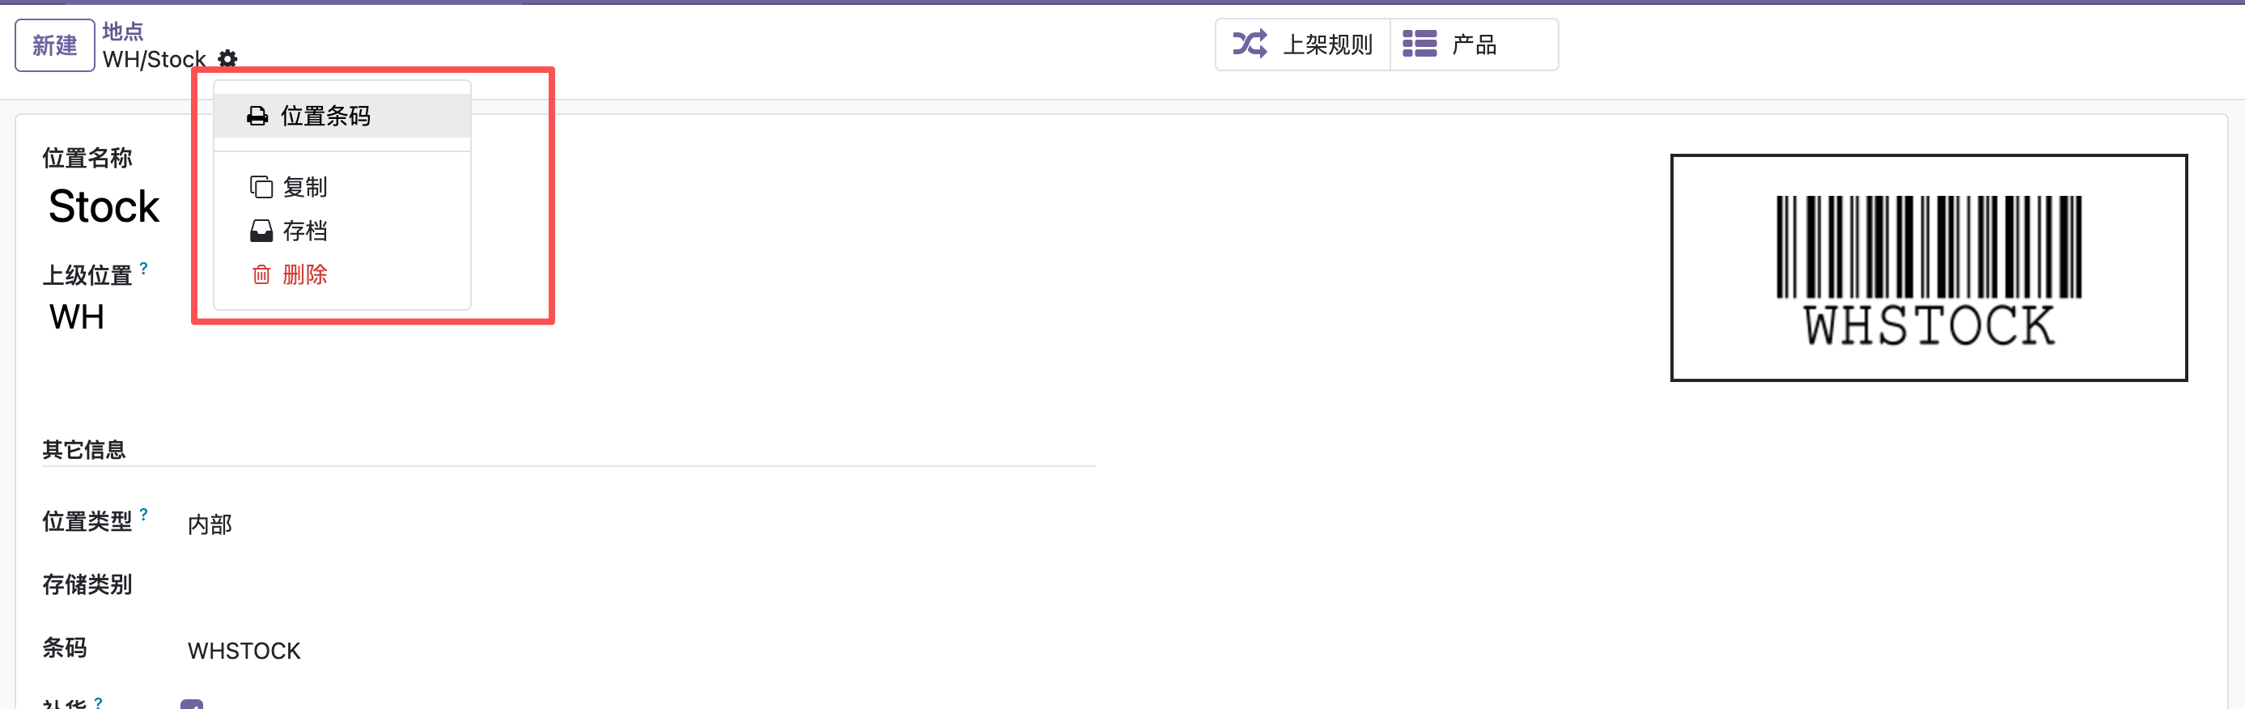The width and height of the screenshot is (2245, 709).
Task: Click the red trash icon beside 删除
Action: 261,274
